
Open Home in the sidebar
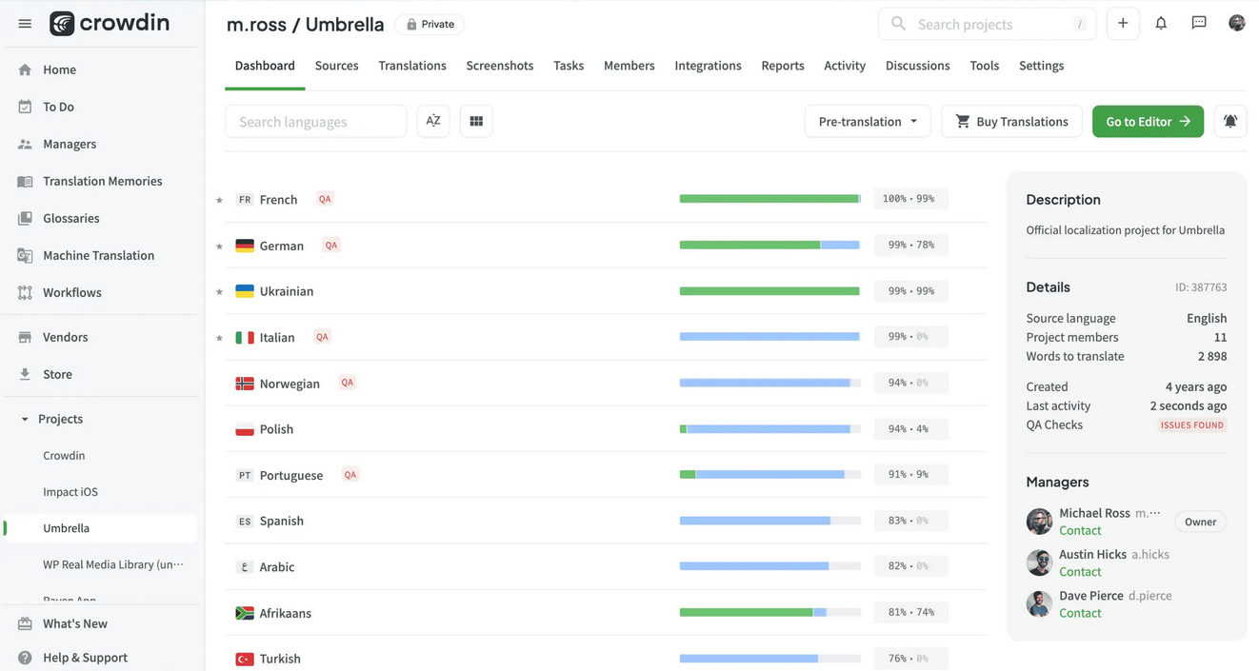tap(59, 69)
